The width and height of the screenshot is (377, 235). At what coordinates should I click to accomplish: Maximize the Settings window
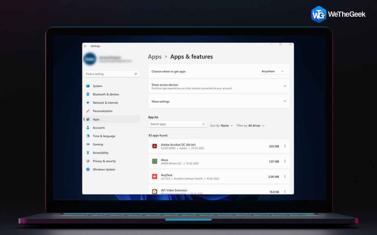coord(281,44)
